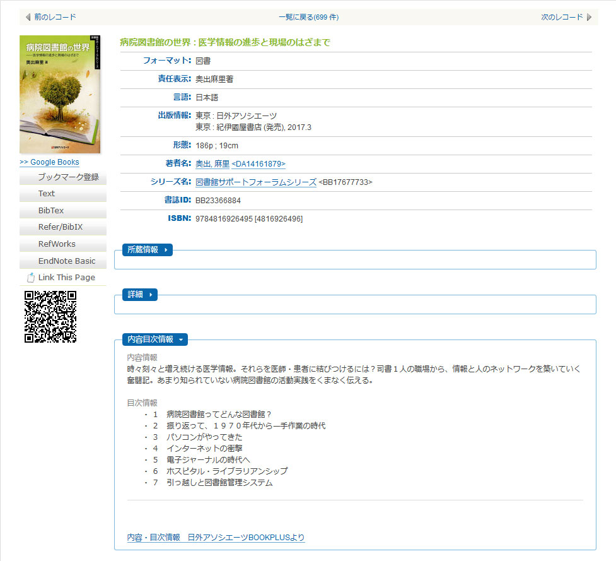Click the Link This Page clipboard icon
The image size is (616, 561).
click(30, 278)
